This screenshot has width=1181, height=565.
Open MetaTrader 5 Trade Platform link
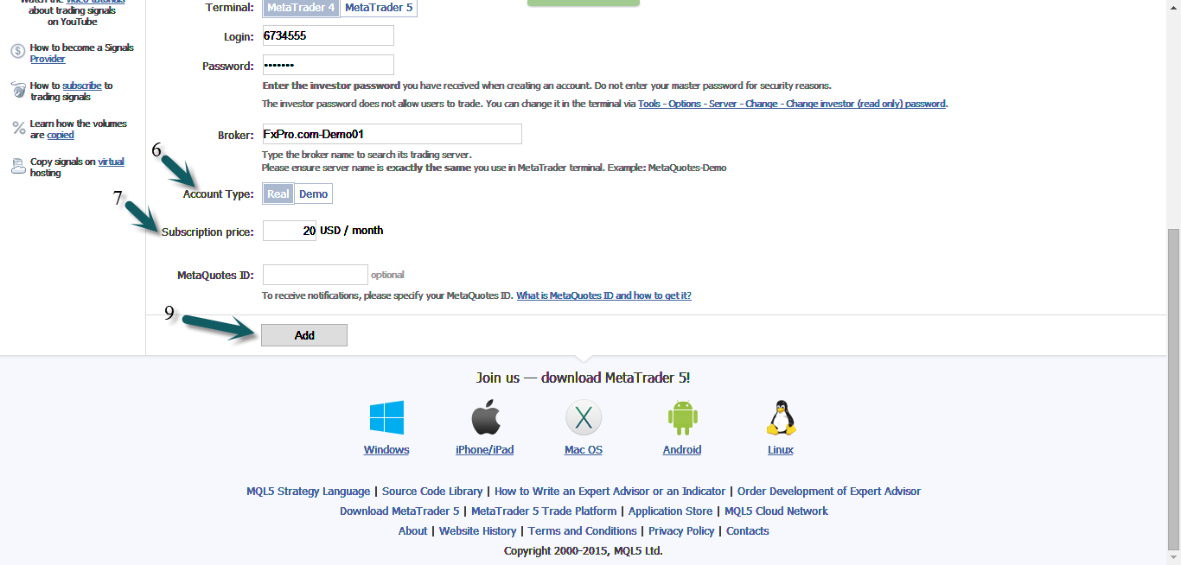(544, 511)
